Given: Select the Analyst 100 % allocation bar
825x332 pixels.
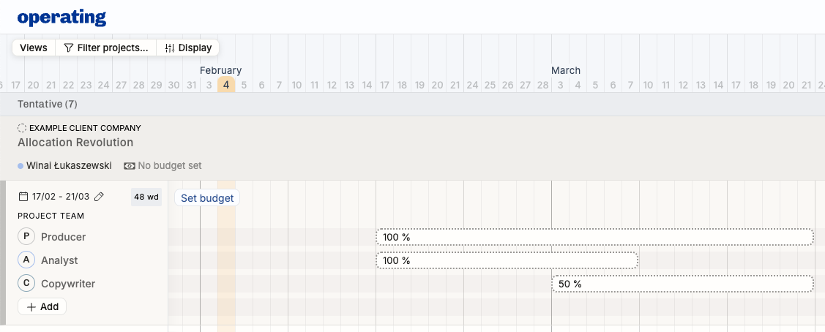Looking at the screenshot, I should click(x=507, y=260).
